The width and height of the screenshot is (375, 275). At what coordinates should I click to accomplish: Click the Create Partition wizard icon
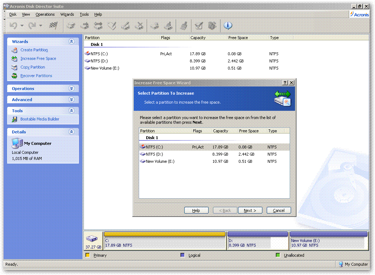14,50
